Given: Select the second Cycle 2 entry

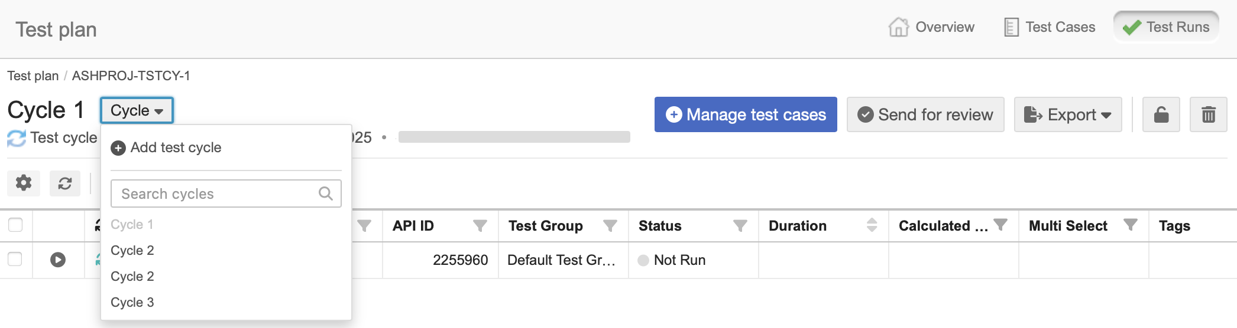Looking at the screenshot, I should point(132,276).
